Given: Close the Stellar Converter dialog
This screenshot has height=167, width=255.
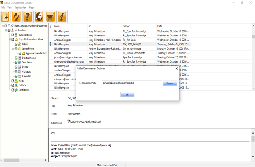Looking at the screenshot, I should (176, 69).
